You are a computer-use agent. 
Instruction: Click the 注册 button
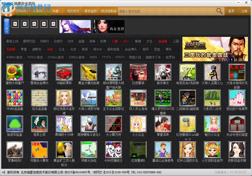tap(244, 11)
